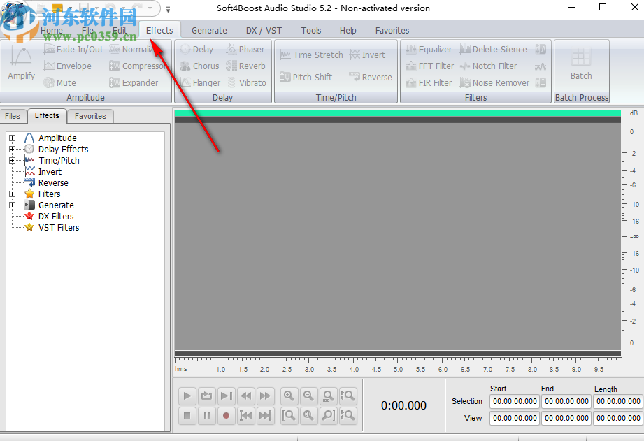Apply the Vibrato effect
Viewport: 644px width, 441px height.
tap(246, 83)
